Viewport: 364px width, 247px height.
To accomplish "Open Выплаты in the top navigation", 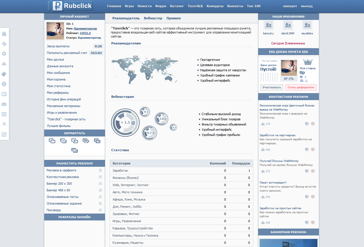I will click(x=235, y=6).
